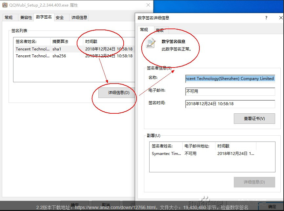Click the disabled 详细信息(D) button in countersignature section
Image resolution: width=284 pixels, height=211 pixels.
point(254,182)
